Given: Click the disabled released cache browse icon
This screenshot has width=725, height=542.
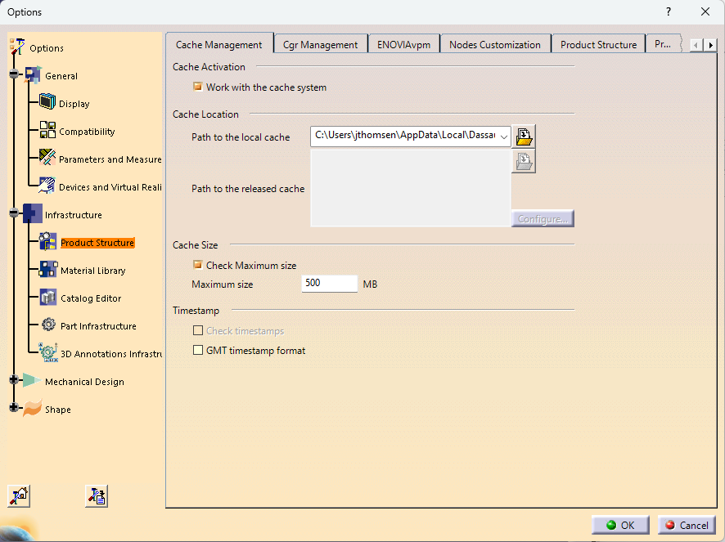Looking at the screenshot, I should pyautogui.click(x=524, y=161).
